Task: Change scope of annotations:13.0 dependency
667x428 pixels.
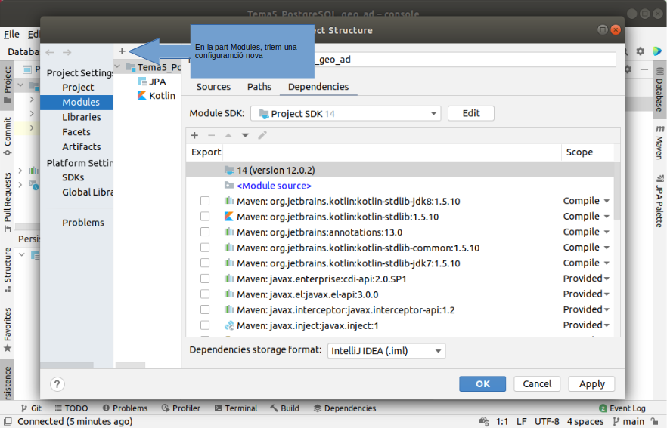Action: 586,232
